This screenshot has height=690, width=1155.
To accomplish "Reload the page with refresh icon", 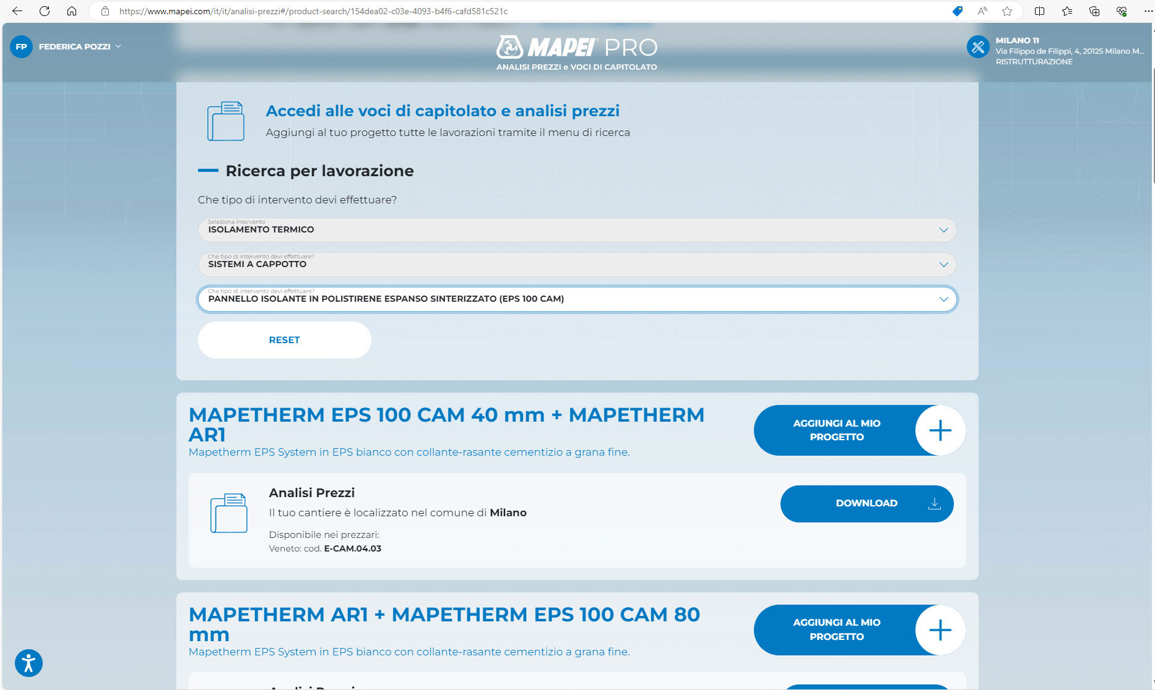I will pyautogui.click(x=45, y=11).
